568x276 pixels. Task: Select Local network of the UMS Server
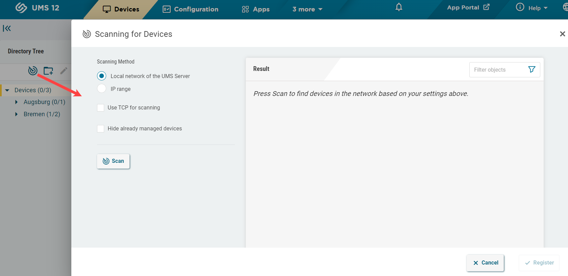pos(101,76)
